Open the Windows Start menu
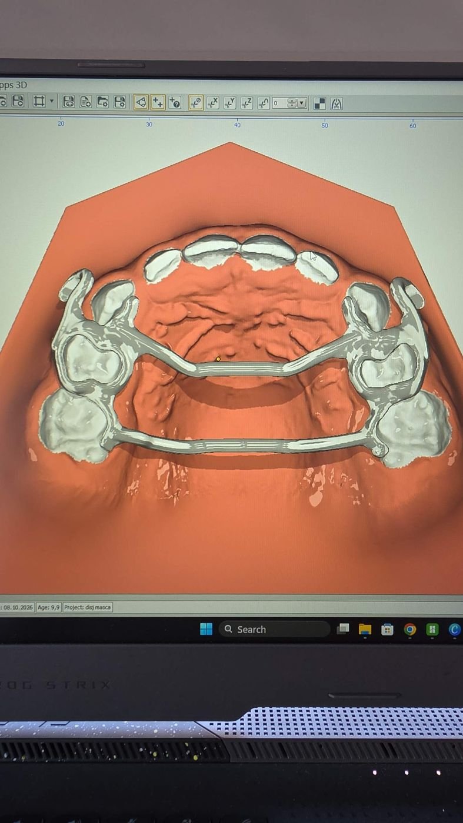Image resolution: width=463 pixels, height=823 pixels. click(x=206, y=629)
